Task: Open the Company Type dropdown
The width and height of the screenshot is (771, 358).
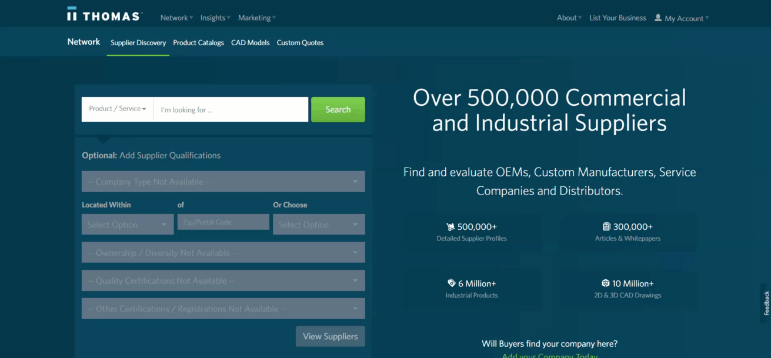Action: click(x=223, y=182)
